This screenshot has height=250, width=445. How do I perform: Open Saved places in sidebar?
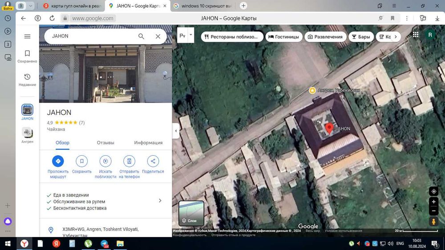(27, 56)
